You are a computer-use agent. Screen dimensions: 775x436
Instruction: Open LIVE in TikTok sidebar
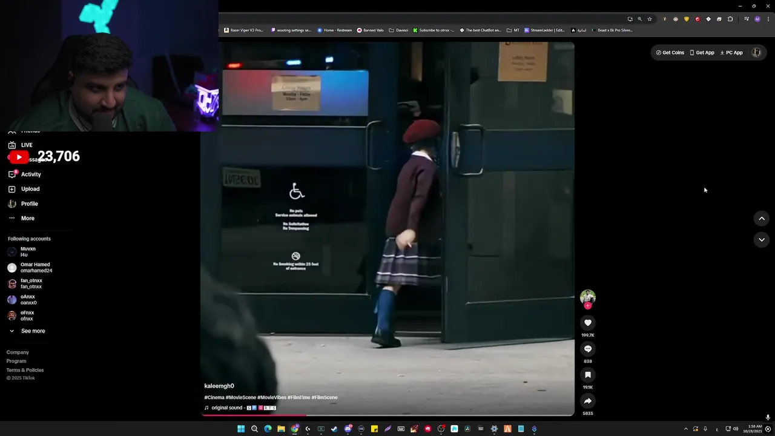tap(21, 145)
